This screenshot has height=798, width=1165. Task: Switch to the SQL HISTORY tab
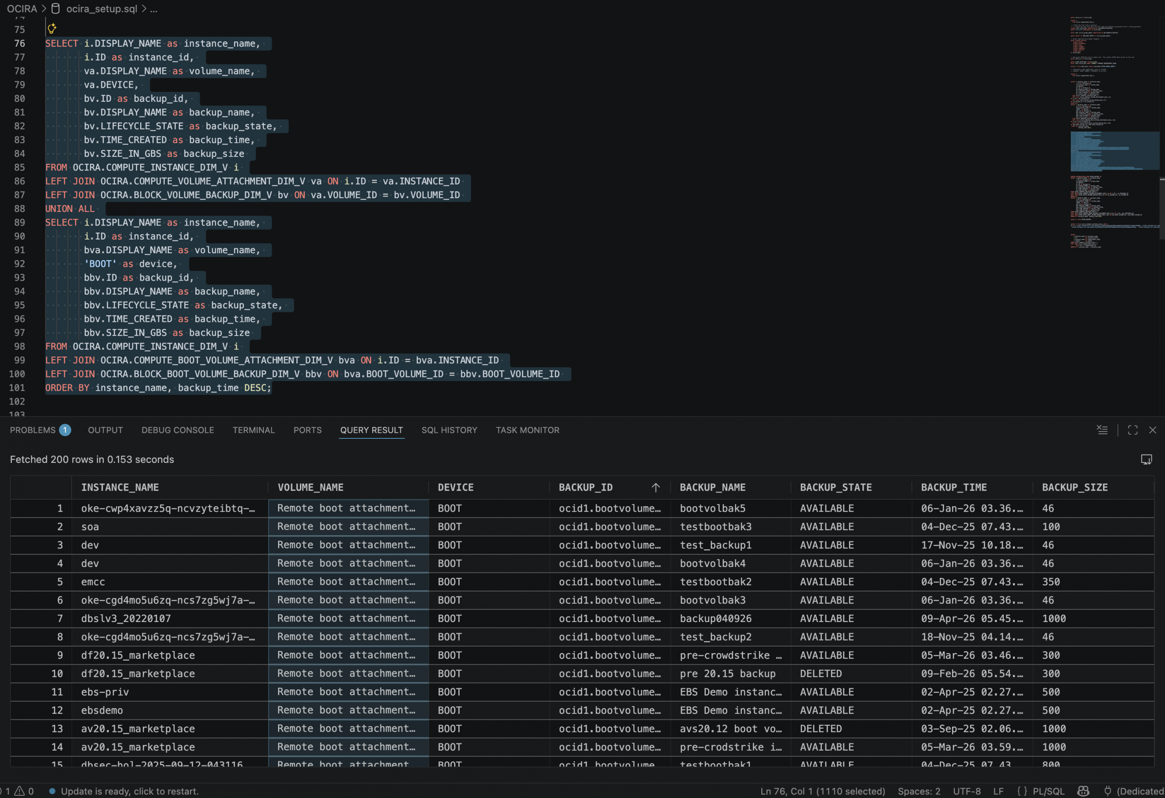[449, 430]
